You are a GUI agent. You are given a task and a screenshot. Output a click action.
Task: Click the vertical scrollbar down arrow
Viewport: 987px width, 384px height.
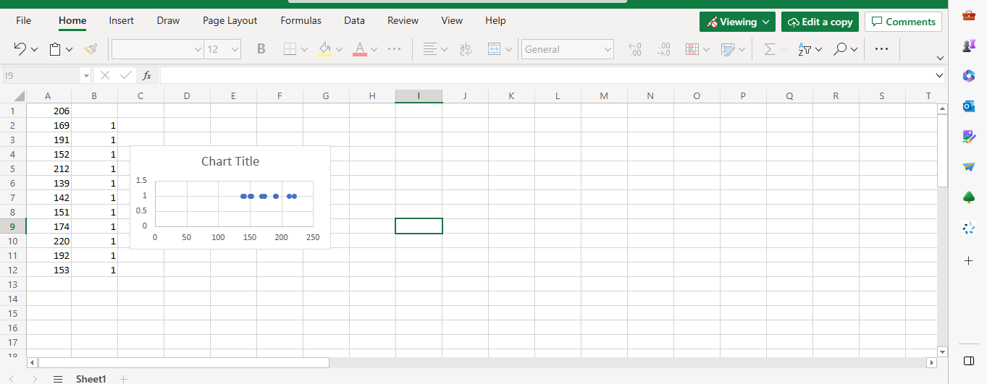pyautogui.click(x=942, y=351)
